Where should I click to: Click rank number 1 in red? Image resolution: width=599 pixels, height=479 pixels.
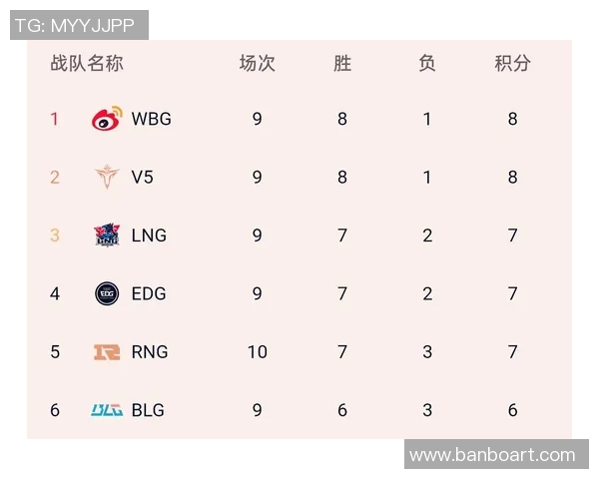point(55,119)
